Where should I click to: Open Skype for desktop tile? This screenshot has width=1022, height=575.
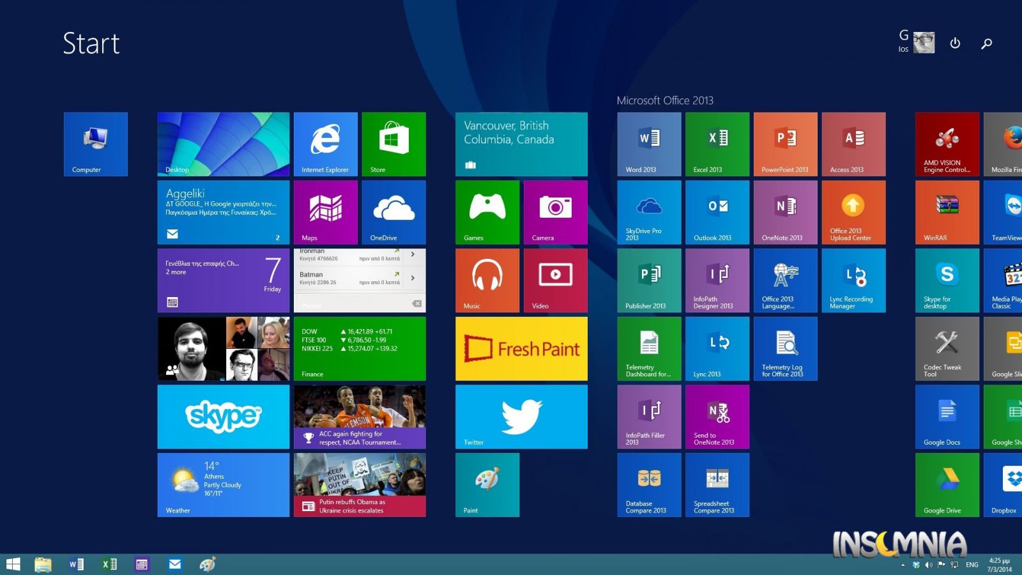coord(947,280)
